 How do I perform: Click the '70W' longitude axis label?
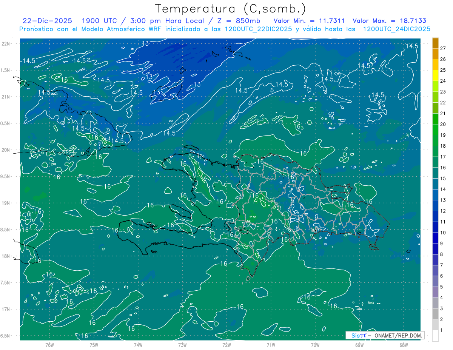click(x=315, y=345)
